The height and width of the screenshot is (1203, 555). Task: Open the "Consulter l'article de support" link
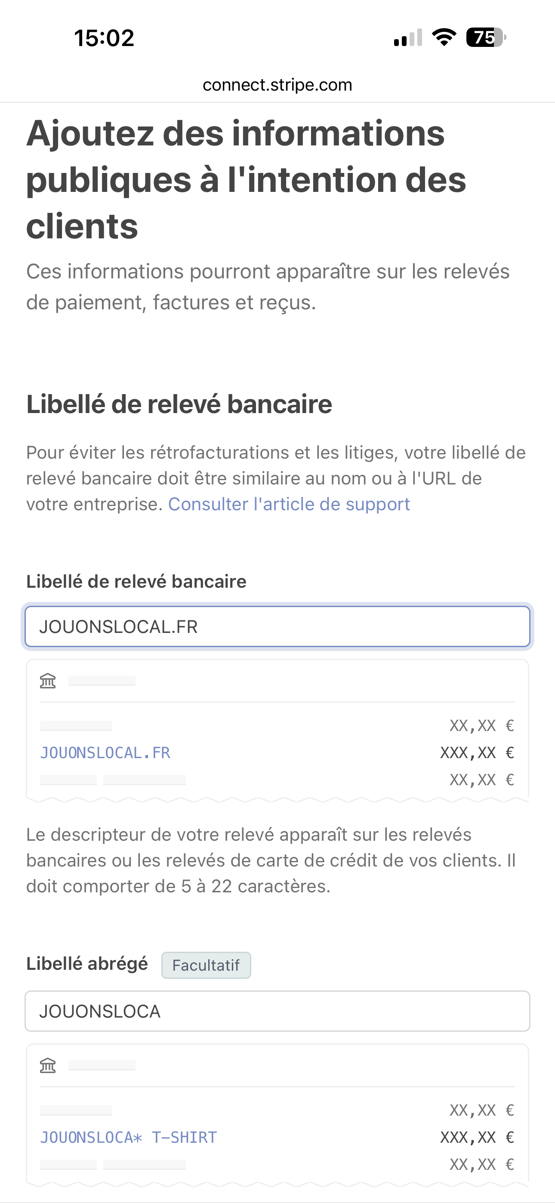[289, 504]
